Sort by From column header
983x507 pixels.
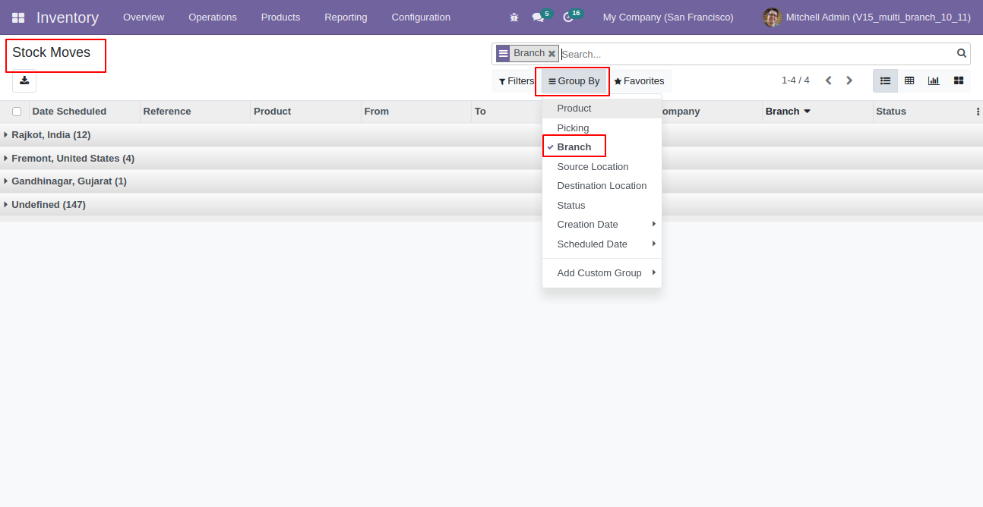pos(416,112)
